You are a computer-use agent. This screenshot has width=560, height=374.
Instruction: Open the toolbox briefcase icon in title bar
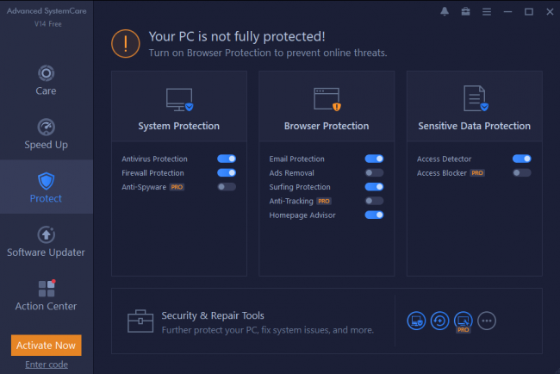click(x=466, y=11)
